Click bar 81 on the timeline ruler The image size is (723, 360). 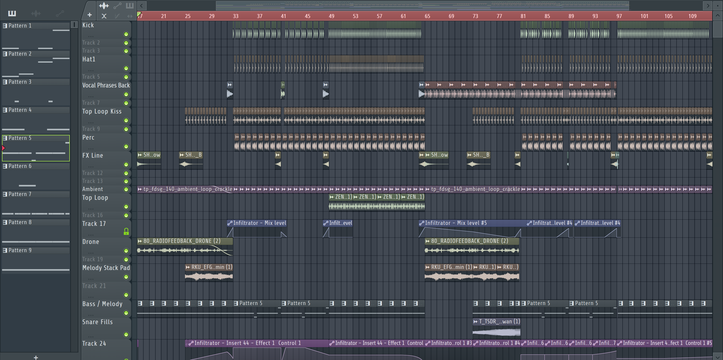[523, 16]
